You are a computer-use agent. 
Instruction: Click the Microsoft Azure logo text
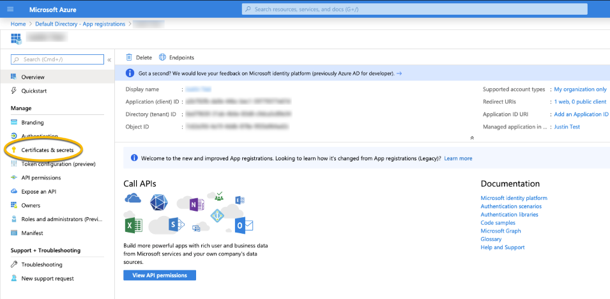coord(52,10)
